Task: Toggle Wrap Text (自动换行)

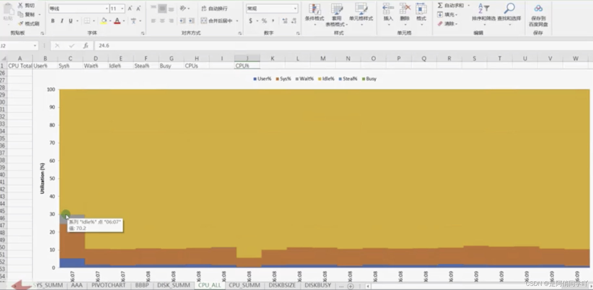Action: coord(214,8)
